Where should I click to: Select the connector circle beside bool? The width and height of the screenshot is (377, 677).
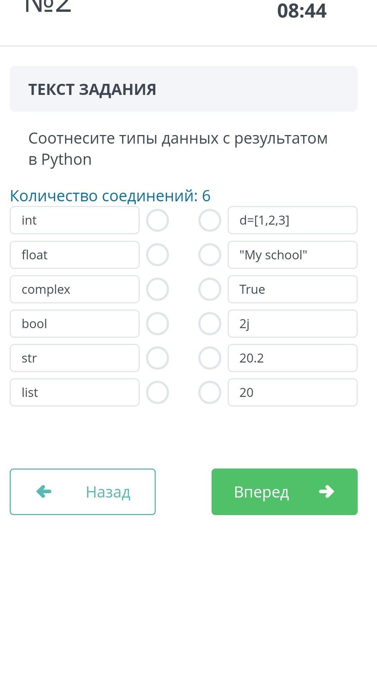point(158,323)
